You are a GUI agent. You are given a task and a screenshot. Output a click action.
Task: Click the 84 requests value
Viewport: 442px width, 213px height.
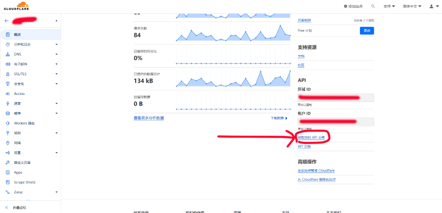coord(137,35)
